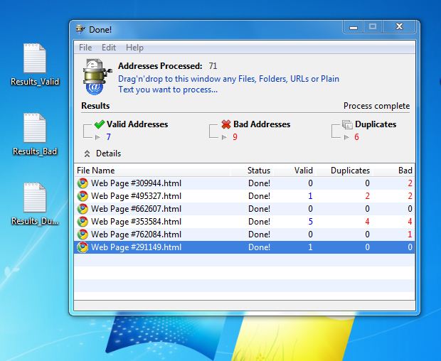Image resolution: width=441 pixels, height=361 pixels.
Task: Open the Edit menu
Action: (109, 48)
